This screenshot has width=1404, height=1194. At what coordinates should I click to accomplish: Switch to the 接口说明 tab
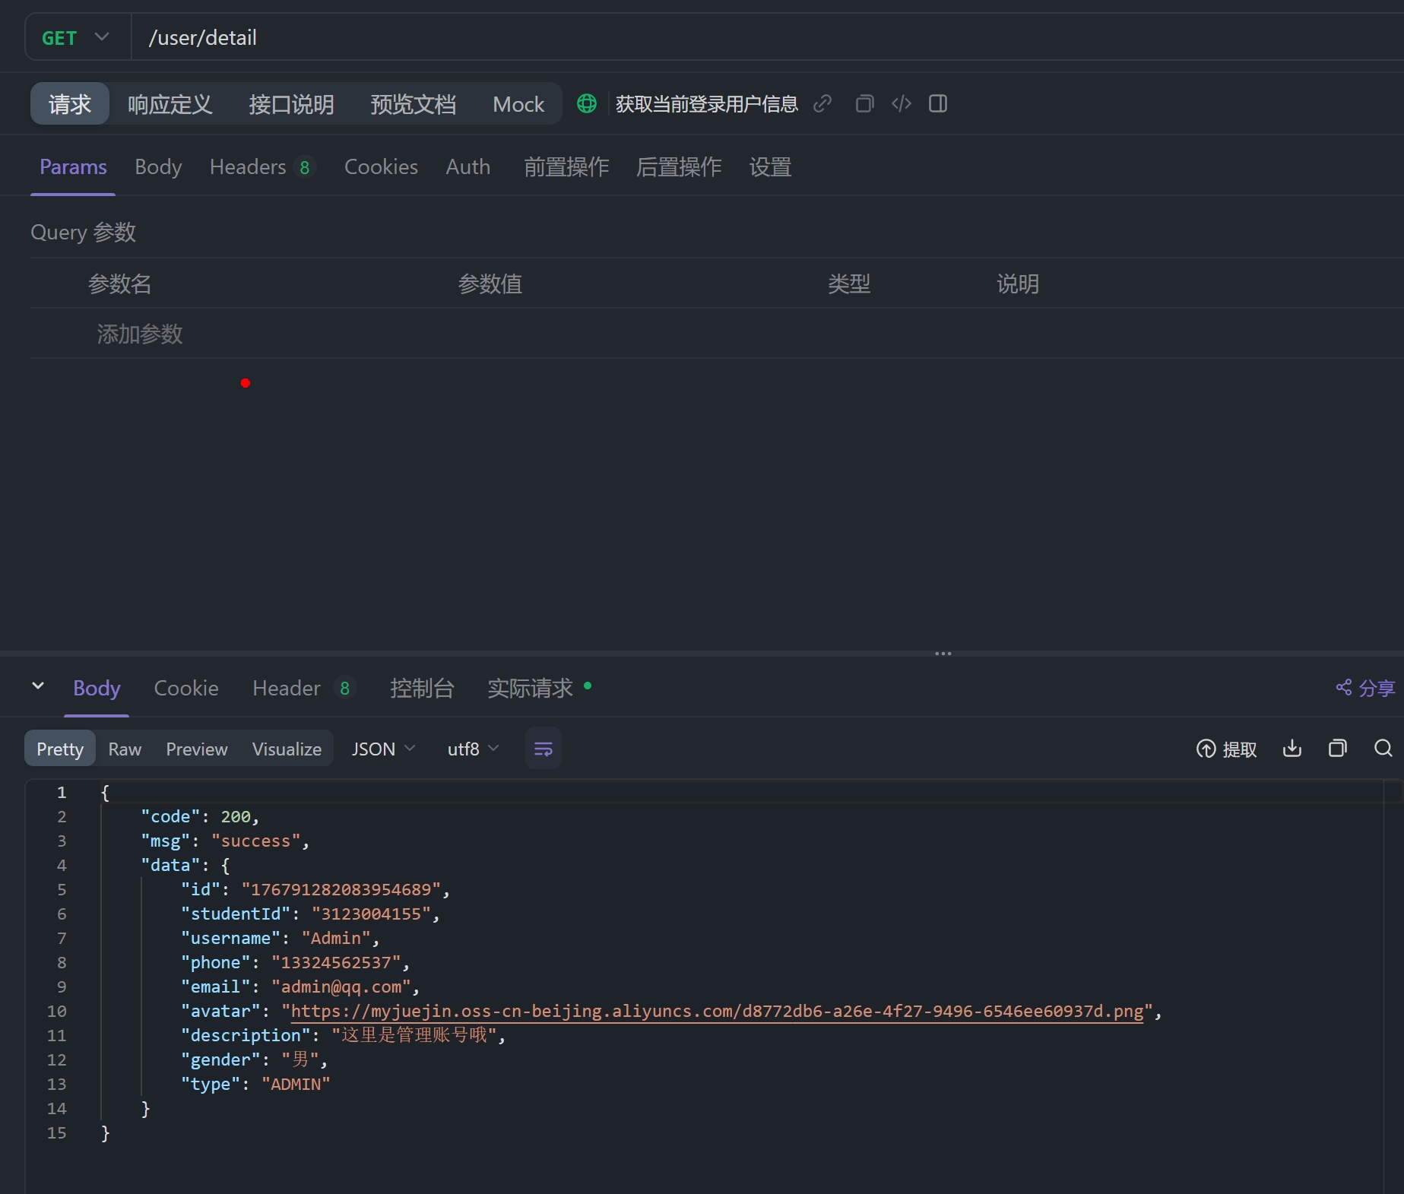click(292, 103)
